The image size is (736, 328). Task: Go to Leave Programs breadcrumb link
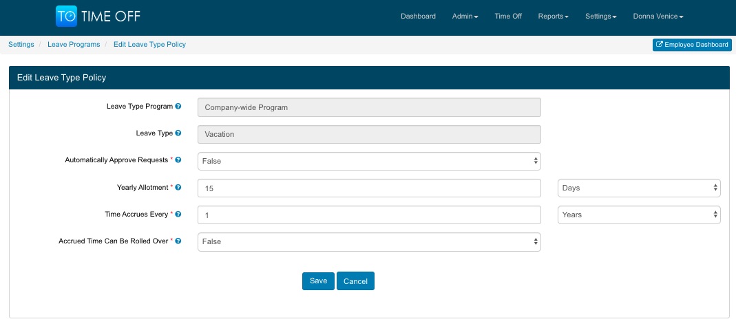click(74, 44)
